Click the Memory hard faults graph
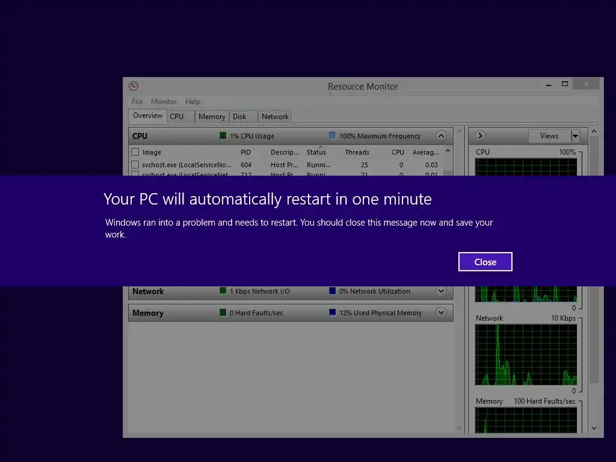This screenshot has height=462, width=616. (526, 420)
